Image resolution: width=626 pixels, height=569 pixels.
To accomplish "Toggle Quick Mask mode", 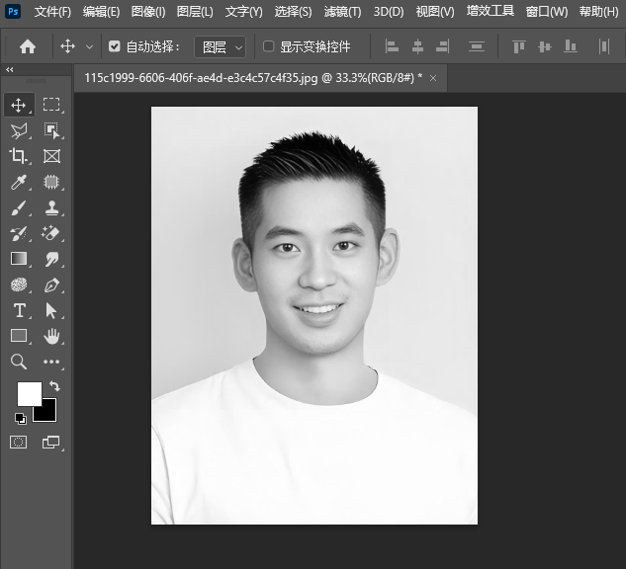I will (19, 442).
